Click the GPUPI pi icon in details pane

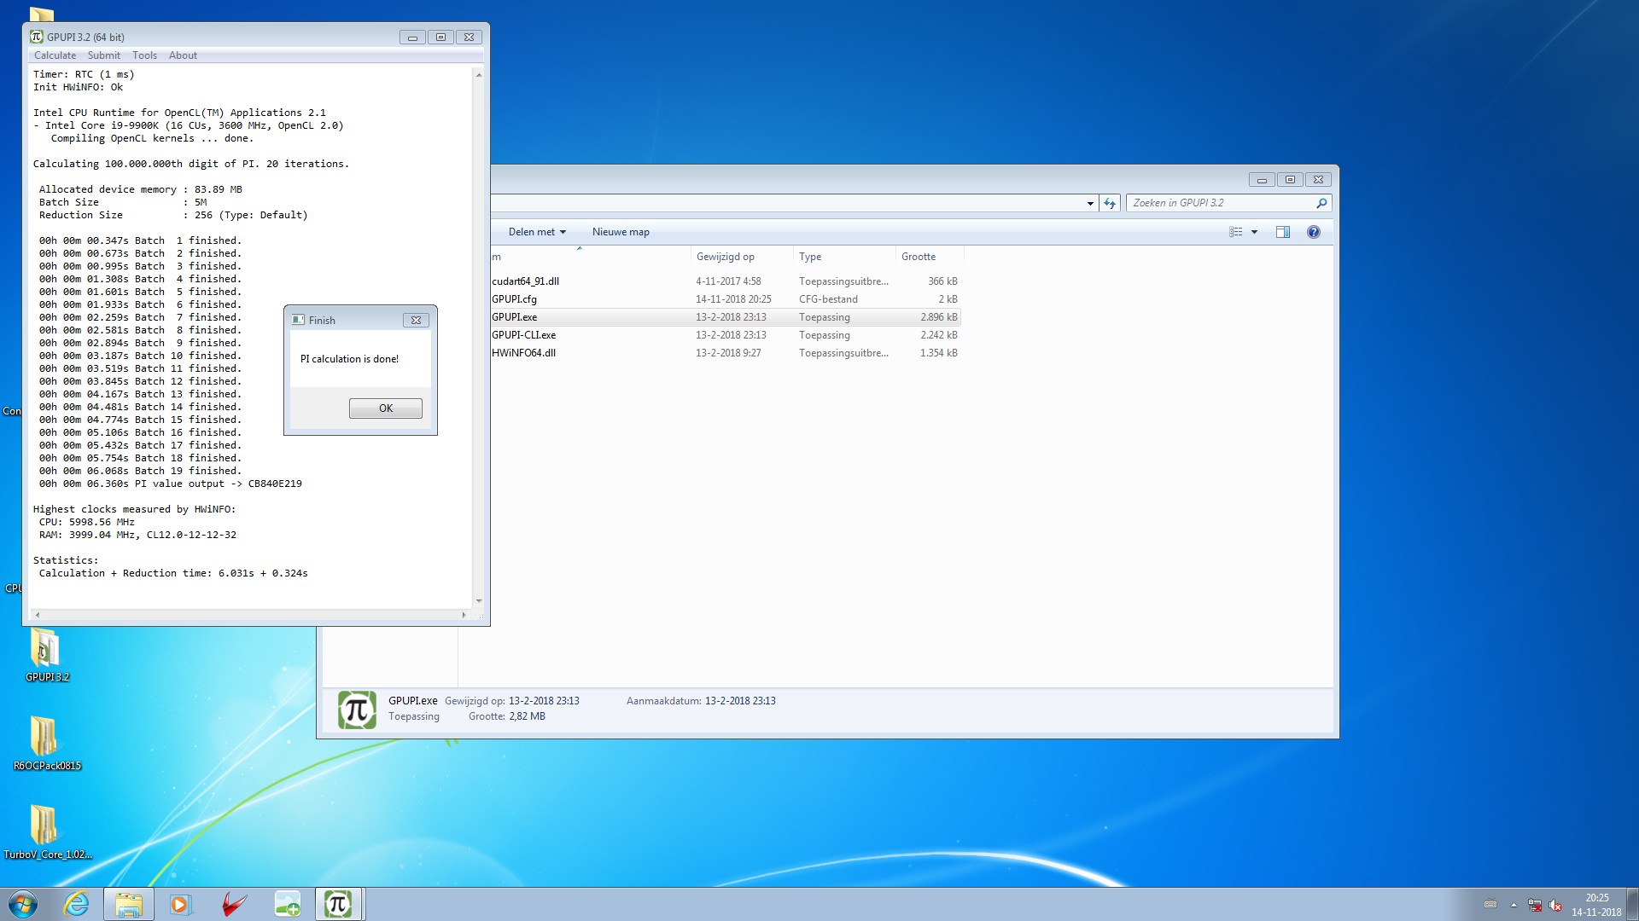click(357, 710)
